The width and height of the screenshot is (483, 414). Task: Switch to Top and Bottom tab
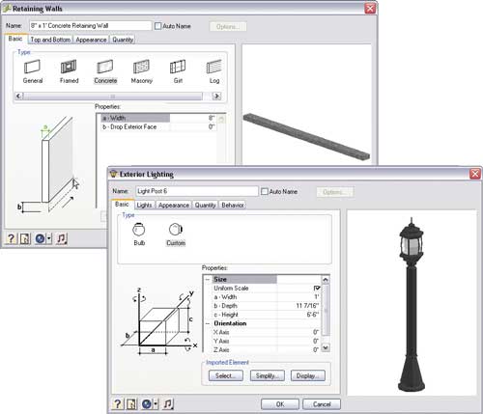click(50, 40)
